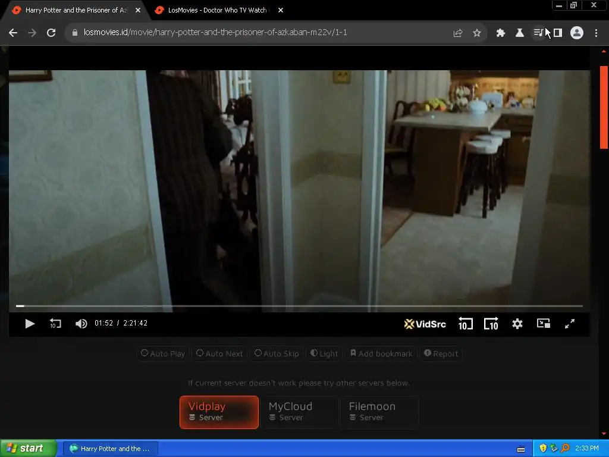Click the network tray icon
Image resolution: width=609 pixels, height=457 pixels.
pos(554,449)
